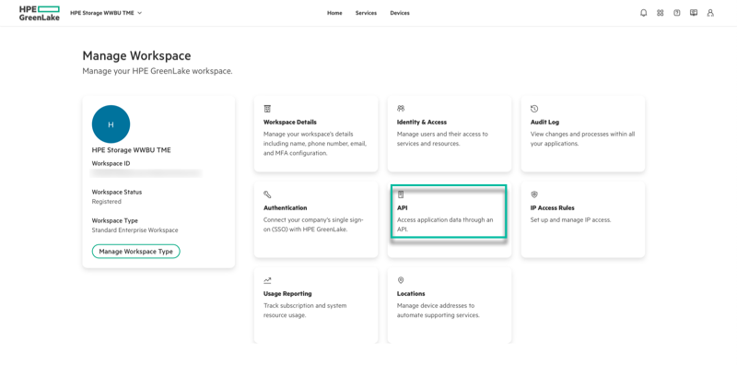The image size is (737, 365).
Task: Click the Locations pin icon
Action: [x=401, y=280]
